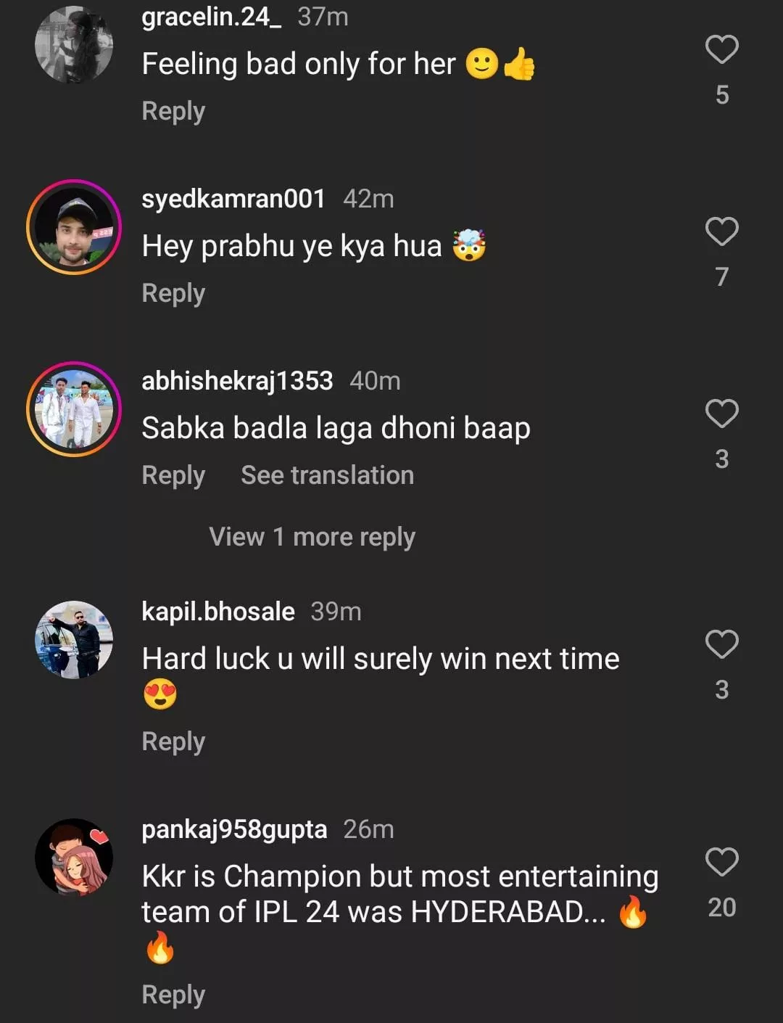
Task: Reply to kapil.bhosale's comment
Action: pyautogui.click(x=173, y=741)
